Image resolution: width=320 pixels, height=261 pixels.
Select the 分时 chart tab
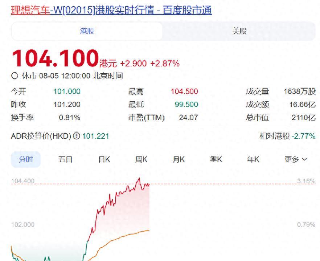pos(26,159)
